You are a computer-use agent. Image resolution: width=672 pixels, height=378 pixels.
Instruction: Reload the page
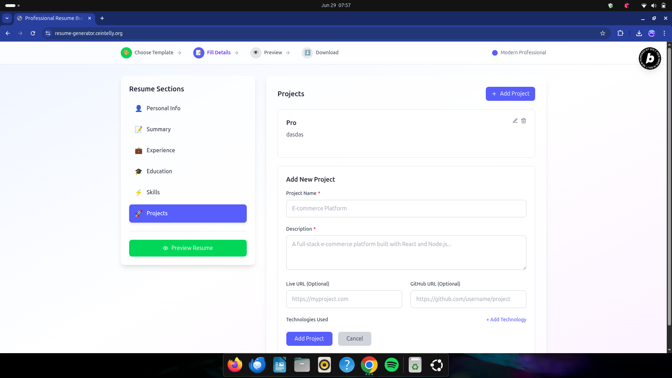click(x=33, y=33)
